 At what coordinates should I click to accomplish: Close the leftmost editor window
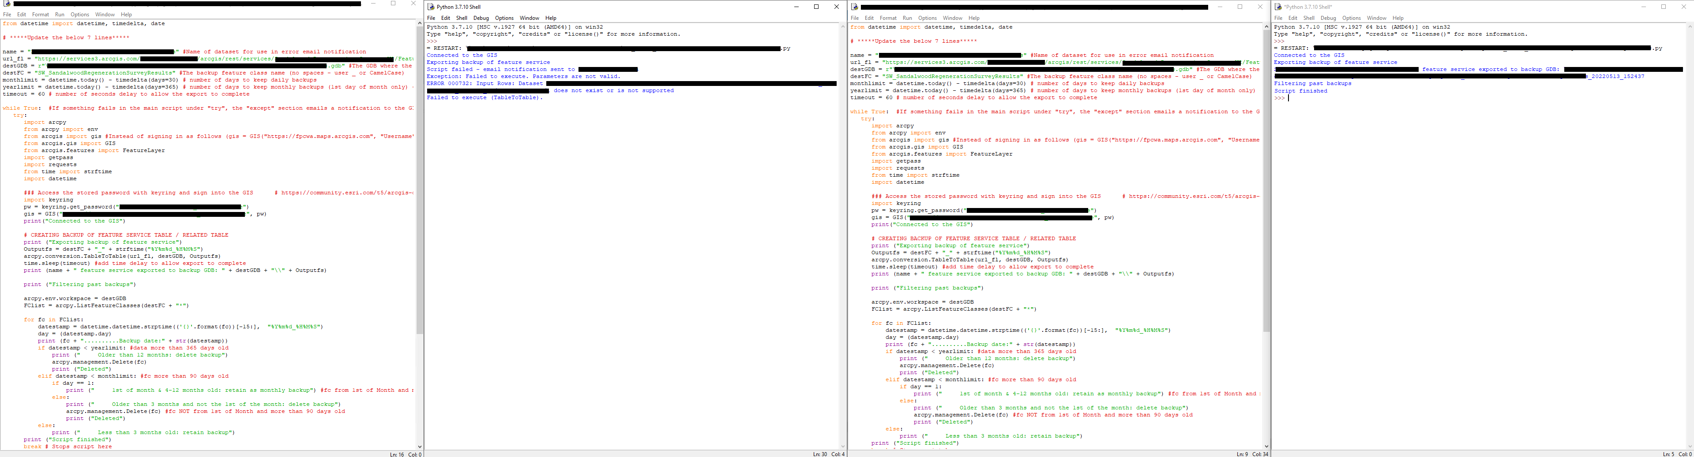pos(413,4)
